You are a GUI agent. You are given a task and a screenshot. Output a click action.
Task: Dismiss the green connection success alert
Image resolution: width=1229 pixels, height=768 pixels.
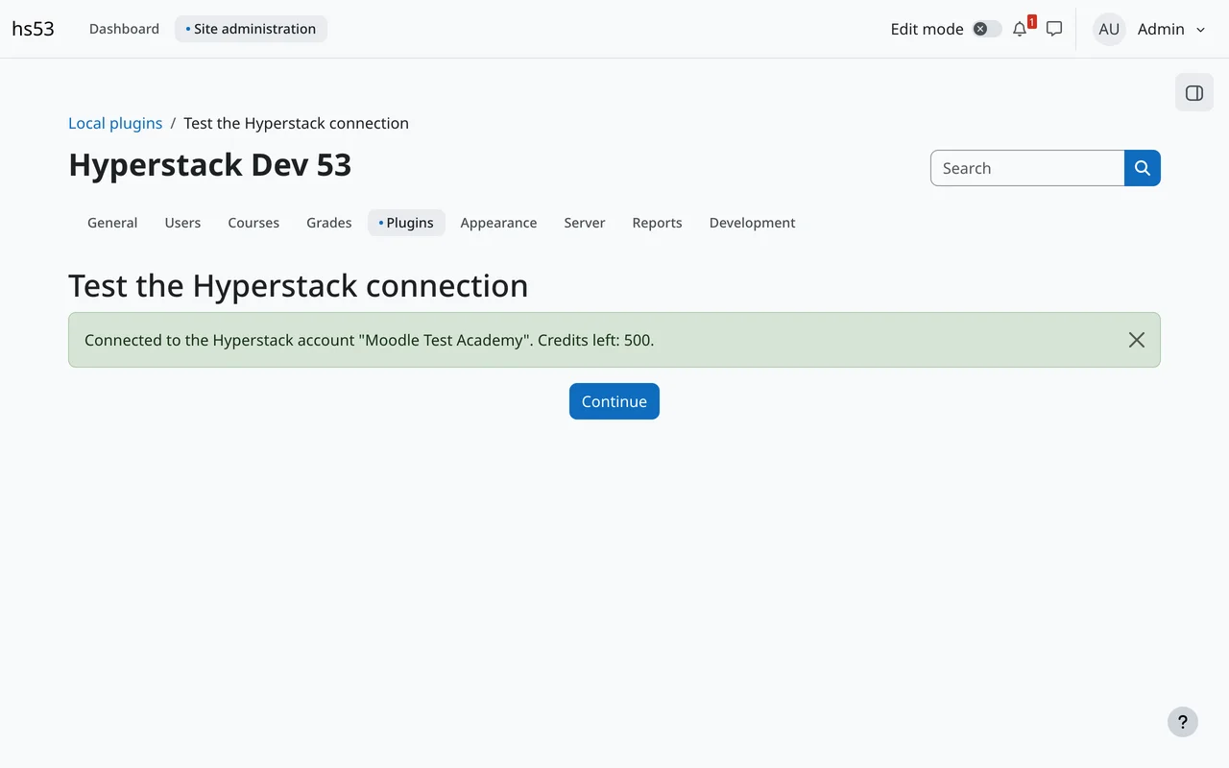1137,340
